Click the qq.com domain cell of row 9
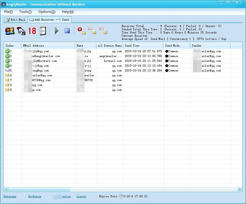The image size is (246, 204). [117, 90]
